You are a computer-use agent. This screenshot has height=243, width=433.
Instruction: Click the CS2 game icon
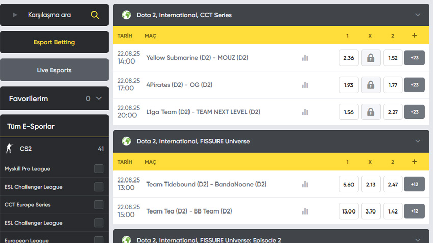(9, 149)
